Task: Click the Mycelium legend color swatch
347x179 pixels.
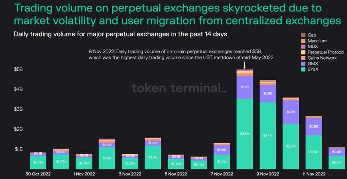Action: point(302,41)
